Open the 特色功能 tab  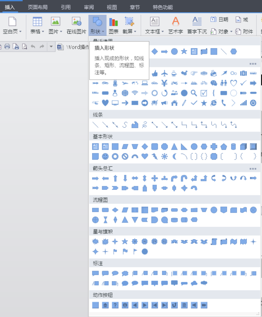[163, 7]
